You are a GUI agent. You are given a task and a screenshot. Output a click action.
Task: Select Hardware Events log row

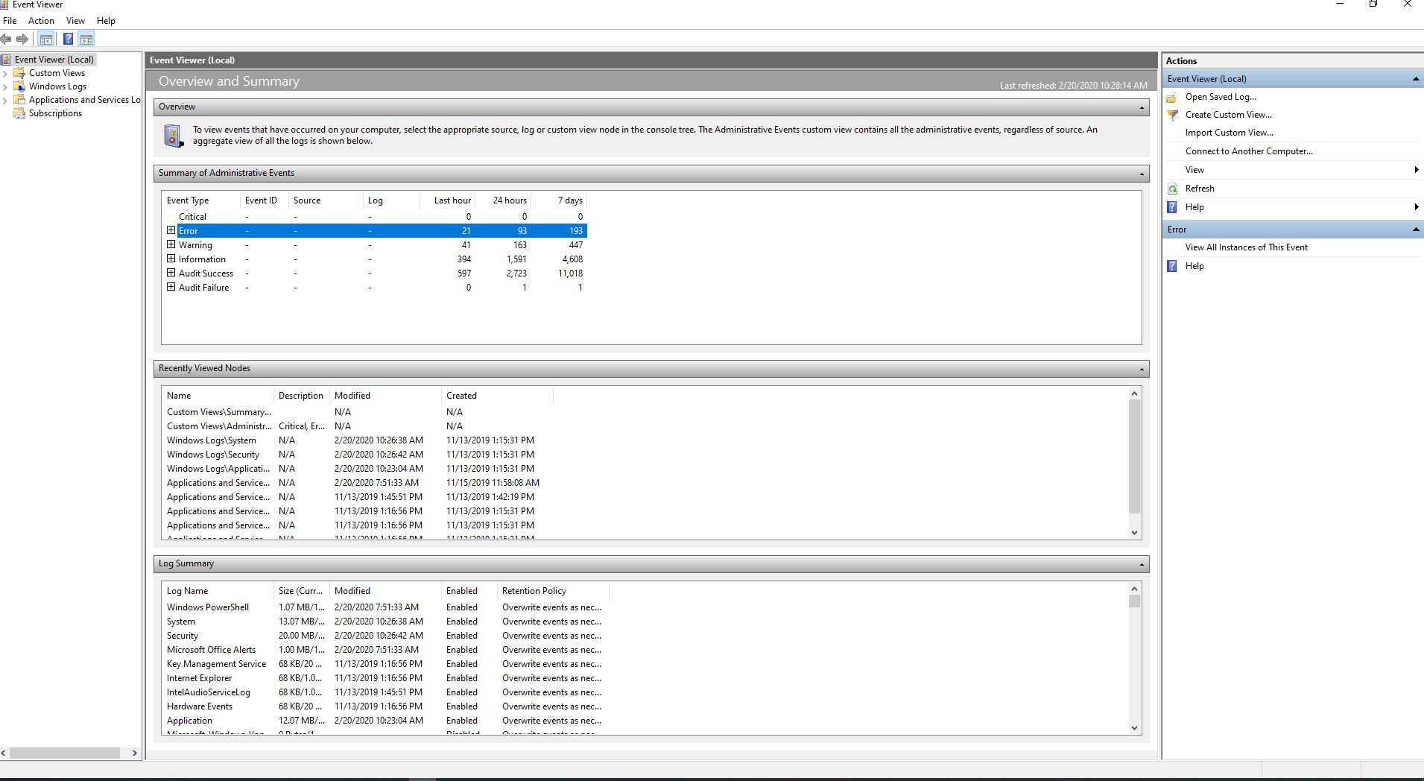(385, 706)
